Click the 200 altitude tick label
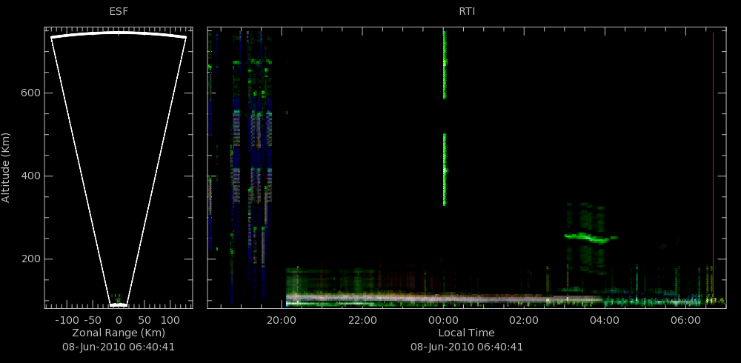The image size is (741, 363). point(30,259)
